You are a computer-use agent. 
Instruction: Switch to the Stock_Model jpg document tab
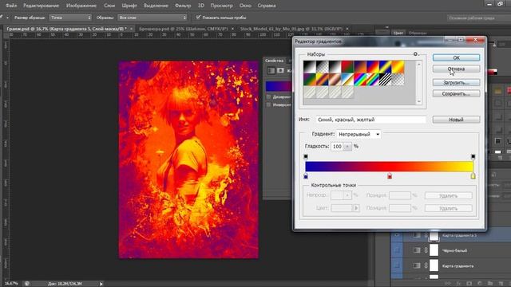[x=291, y=29]
